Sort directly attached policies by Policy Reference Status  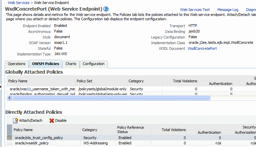click(130, 130)
